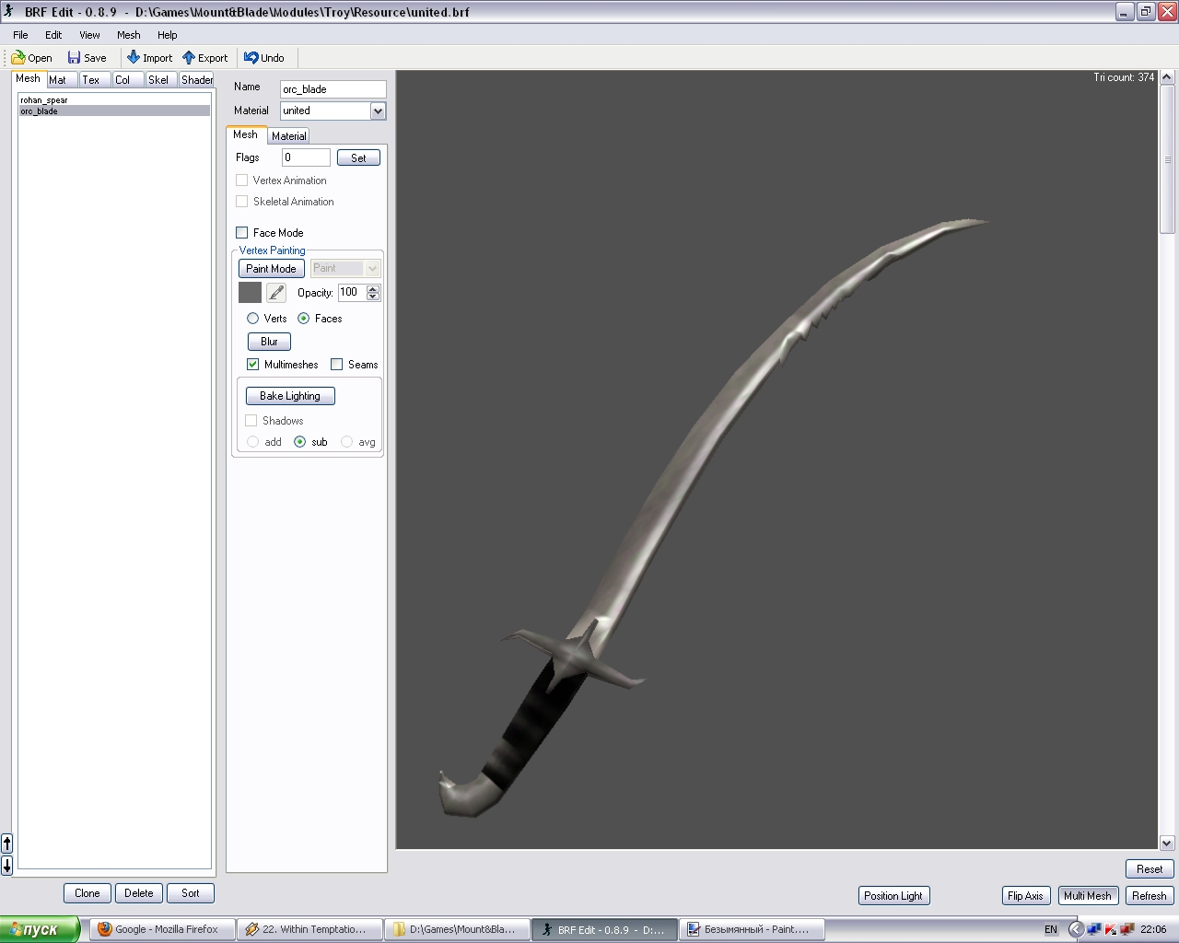Open the Material sub-tab in properties panel
The width and height of the screenshot is (1179, 943).
click(x=288, y=136)
